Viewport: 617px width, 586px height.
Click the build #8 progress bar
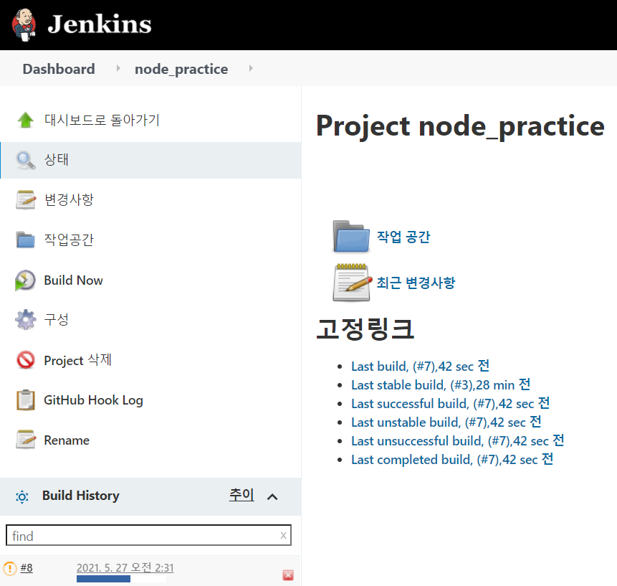pos(122,579)
